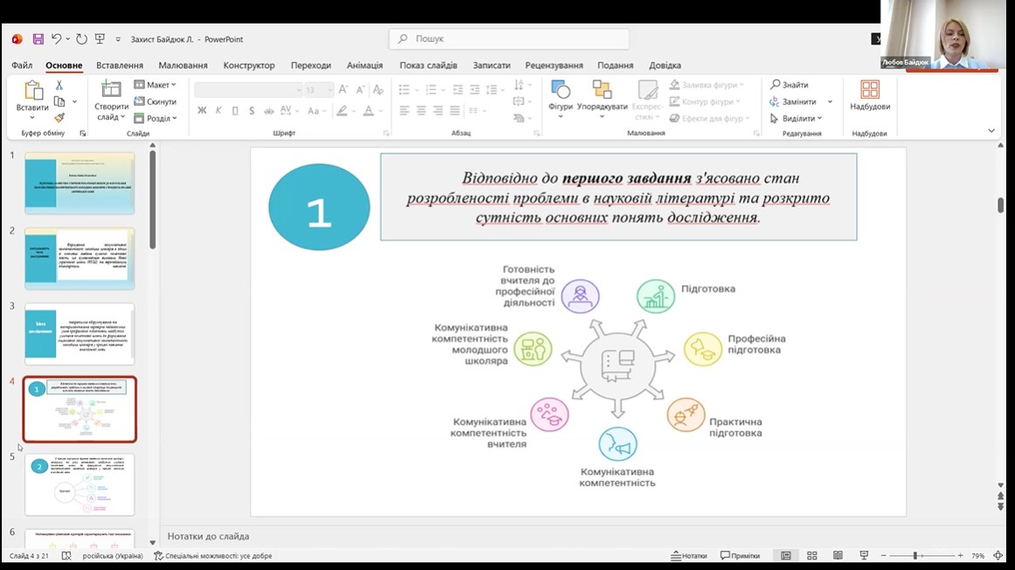The image size is (1015, 570).
Task: Toggle the Нотатки notes pane
Action: pyautogui.click(x=689, y=556)
